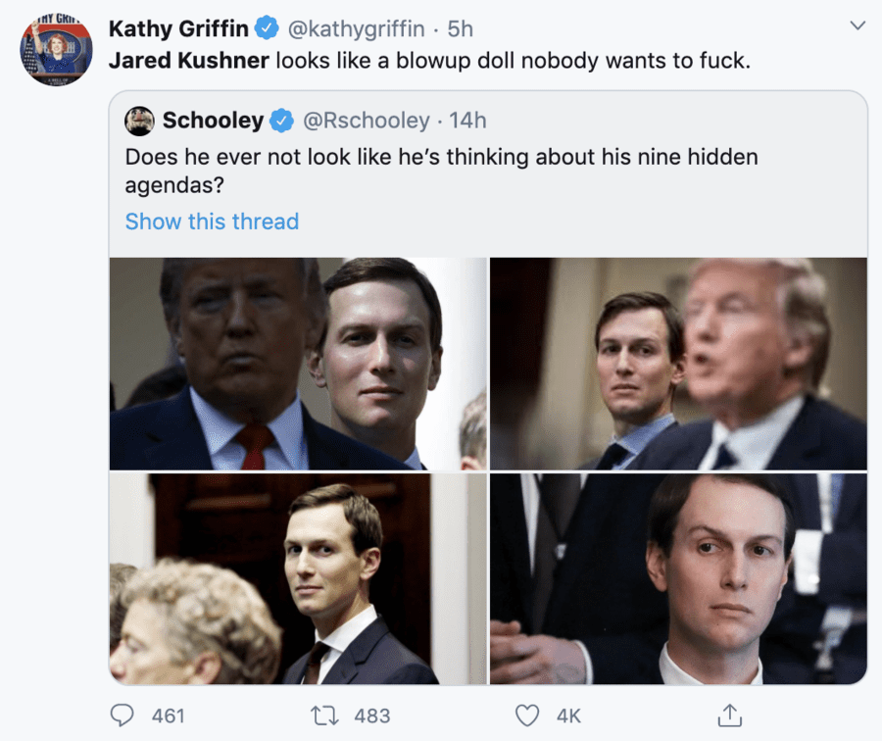This screenshot has width=882, height=741.
Task: Click the Schooley display name
Action: point(213,121)
